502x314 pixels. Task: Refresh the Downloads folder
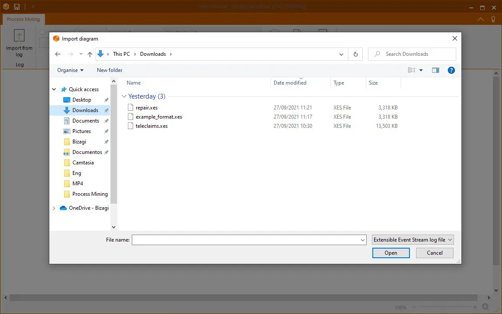click(355, 55)
